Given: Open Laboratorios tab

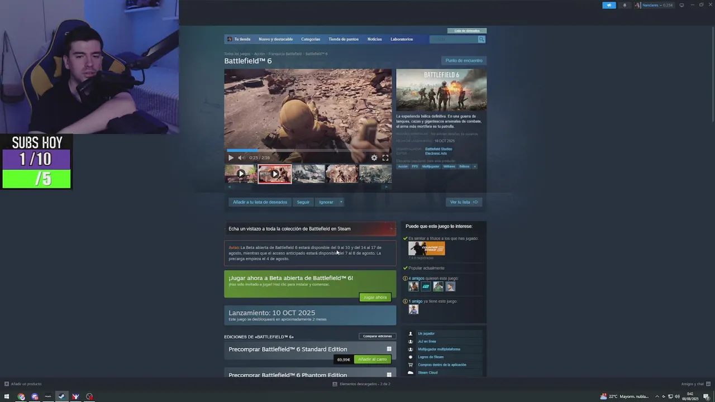Looking at the screenshot, I should (402, 39).
